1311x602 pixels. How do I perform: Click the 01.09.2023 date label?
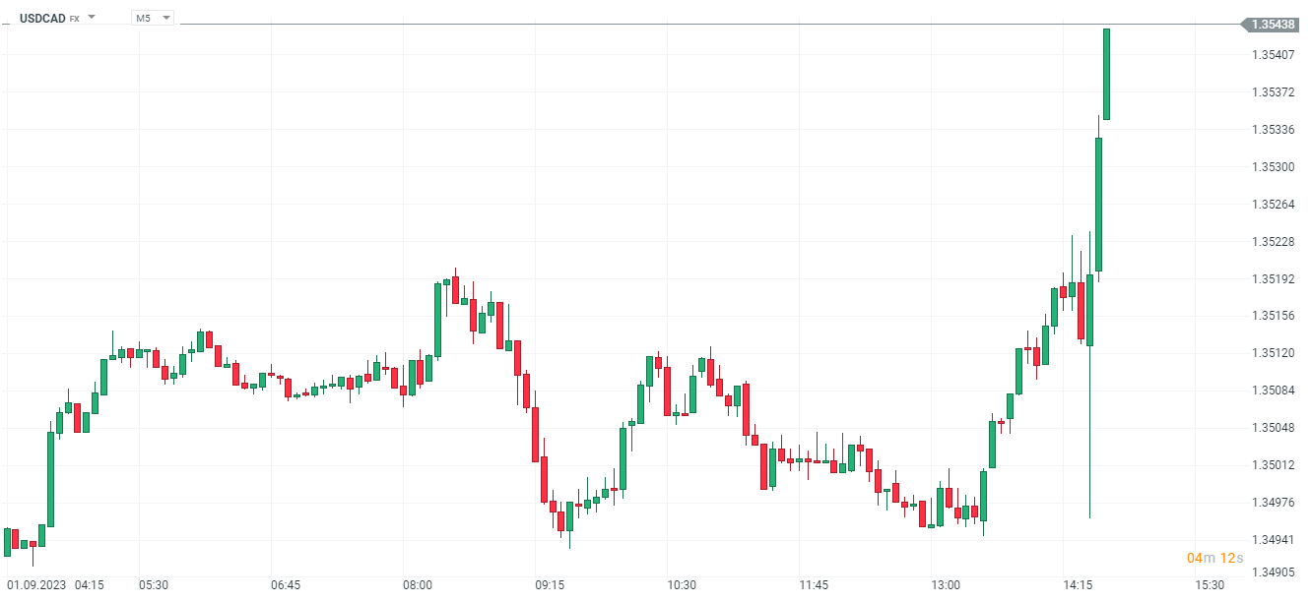[x=34, y=585]
